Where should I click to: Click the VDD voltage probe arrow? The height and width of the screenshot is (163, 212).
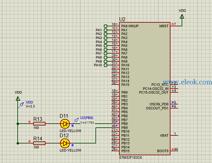click(21, 105)
